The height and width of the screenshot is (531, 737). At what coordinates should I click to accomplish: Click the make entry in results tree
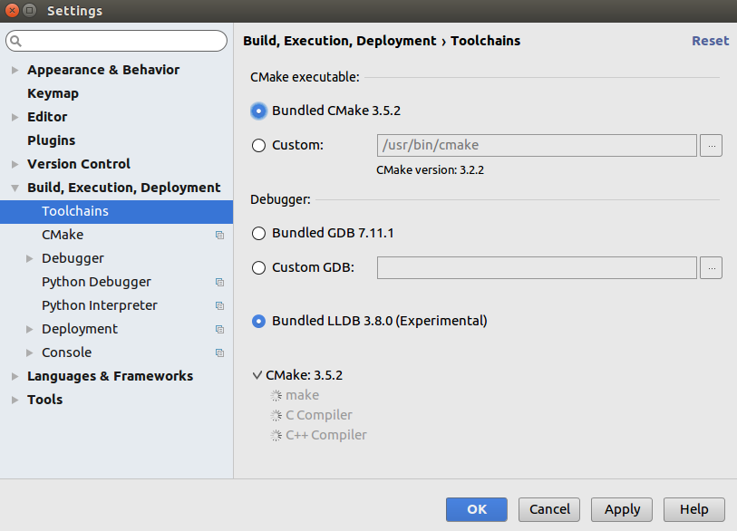click(x=302, y=395)
